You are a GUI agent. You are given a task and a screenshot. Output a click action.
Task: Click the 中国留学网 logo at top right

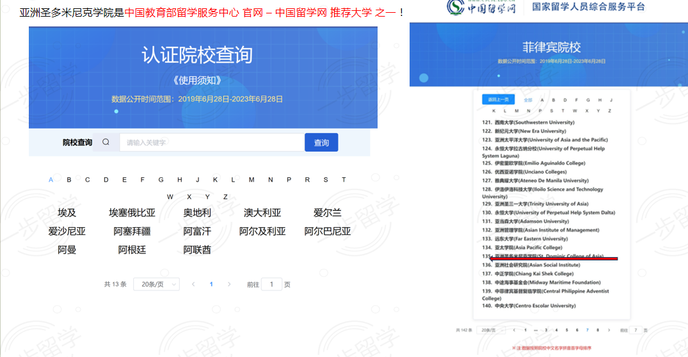point(481,7)
